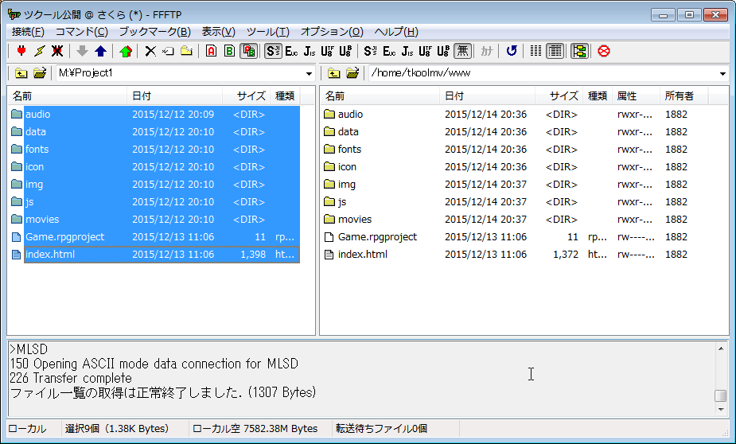
Task: Sort local pane by 日付 column
Action: (x=174, y=95)
